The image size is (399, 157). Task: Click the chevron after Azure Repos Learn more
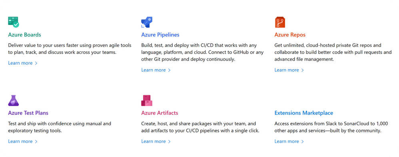point(302,70)
